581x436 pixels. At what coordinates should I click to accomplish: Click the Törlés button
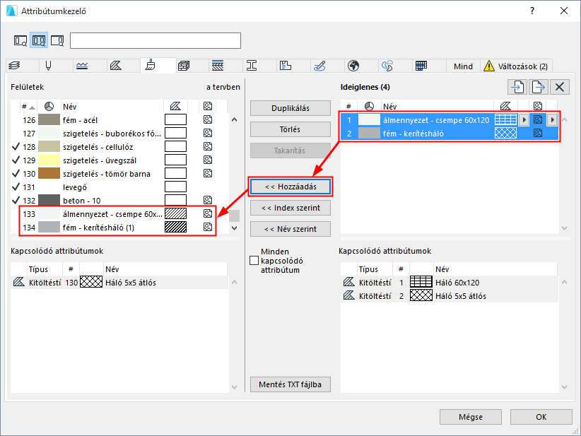point(290,129)
